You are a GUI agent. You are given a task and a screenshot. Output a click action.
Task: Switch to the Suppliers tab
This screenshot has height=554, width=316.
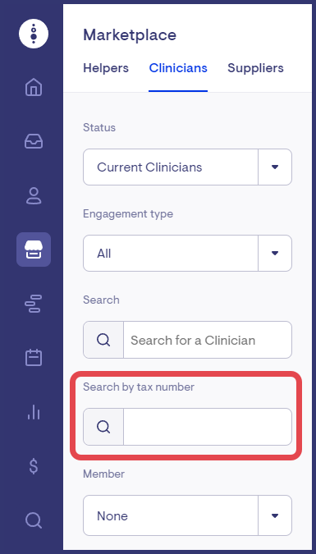click(x=255, y=68)
